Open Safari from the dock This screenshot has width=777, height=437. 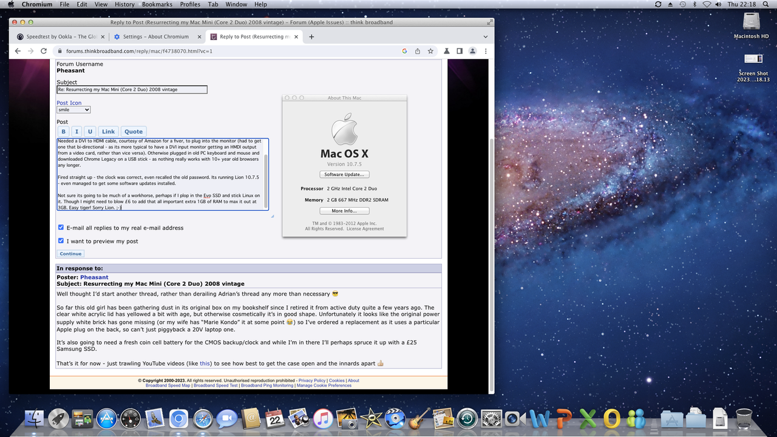pos(203,418)
